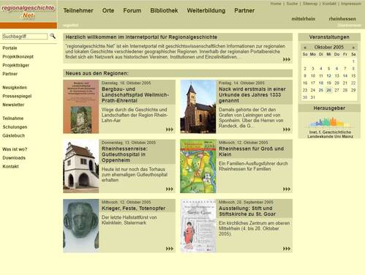Follow the arrows in the Gutleuthospital Oppenheim card
The width and height of the screenshot is (365, 275).
[170, 189]
